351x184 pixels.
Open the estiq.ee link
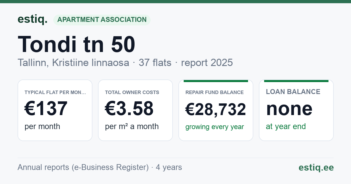[x=316, y=167]
